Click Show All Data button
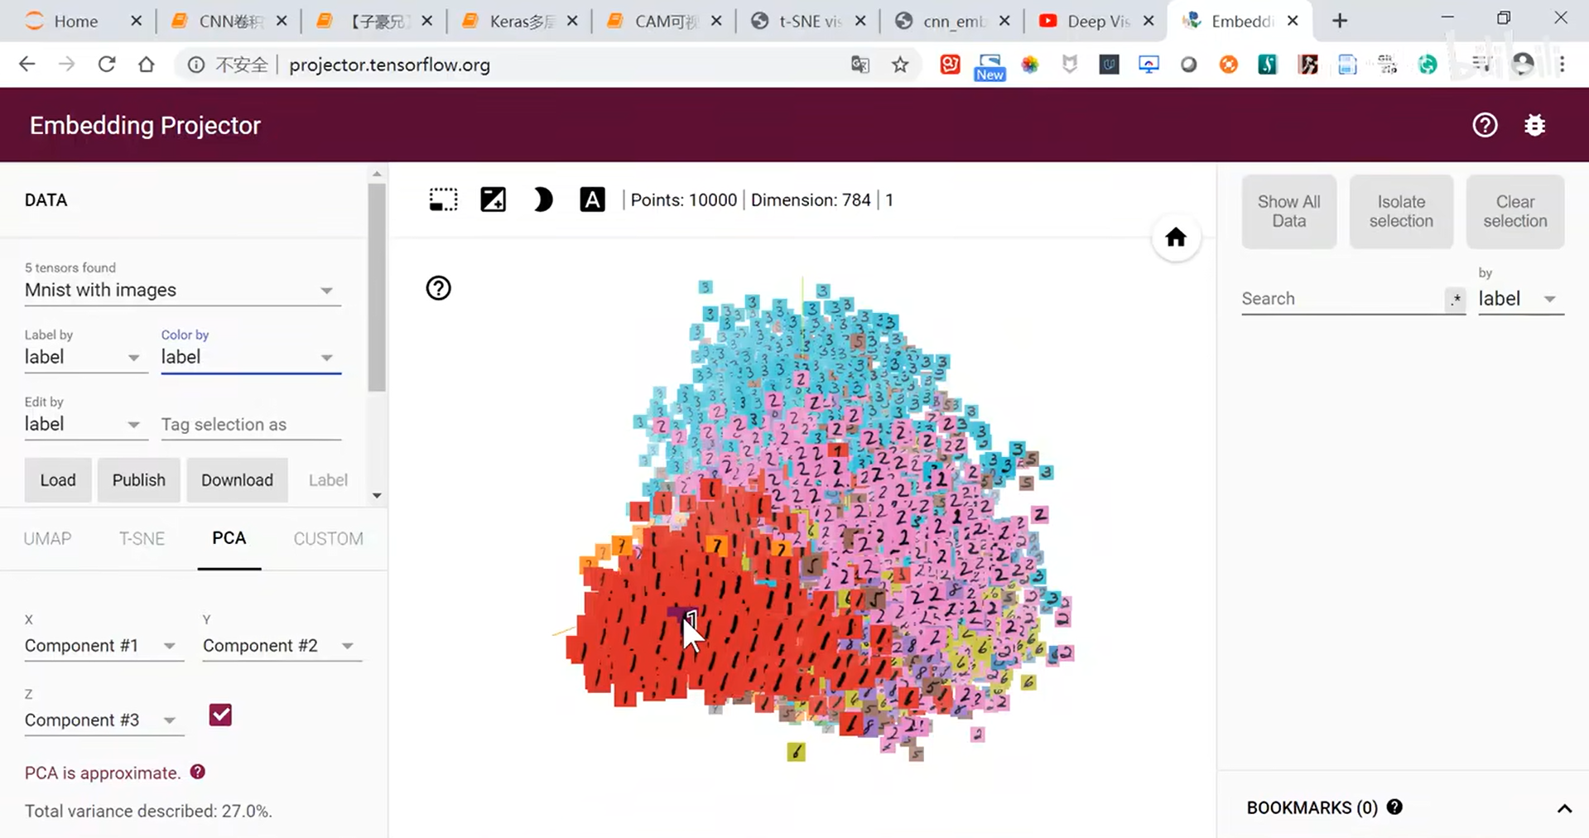 pyautogui.click(x=1288, y=211)
